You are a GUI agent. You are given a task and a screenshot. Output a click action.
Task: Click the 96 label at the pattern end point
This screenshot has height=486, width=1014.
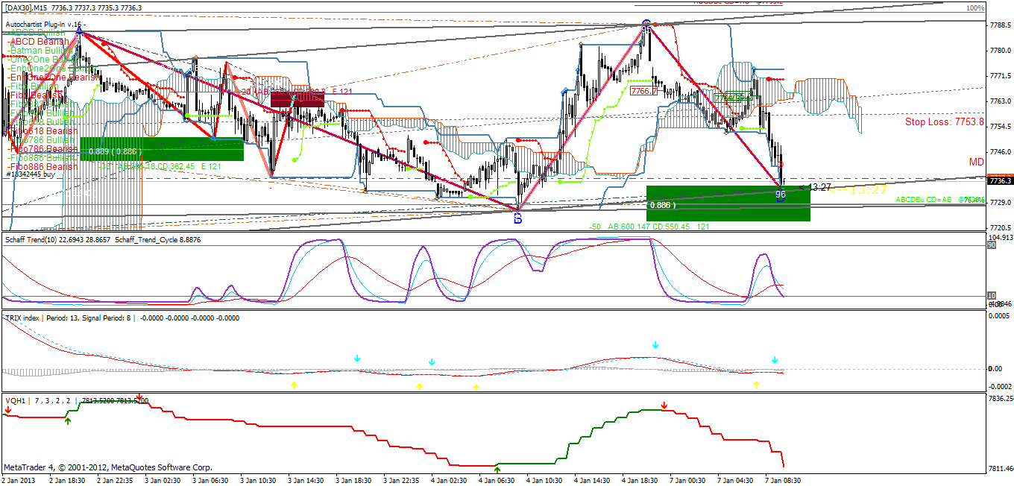[x=781, y=195]
